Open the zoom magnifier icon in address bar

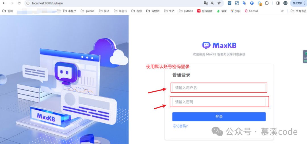coord(212,3)
